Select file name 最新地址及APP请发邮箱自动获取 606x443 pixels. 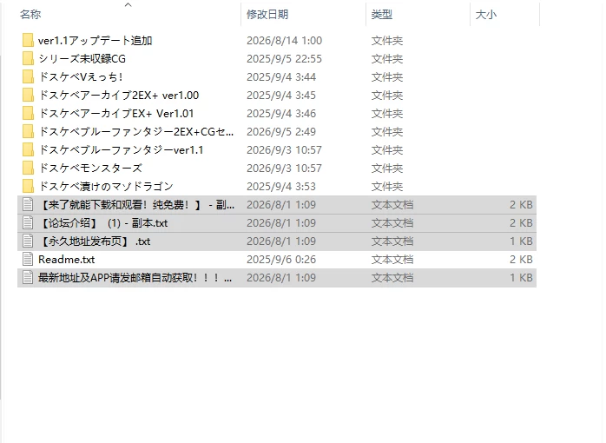point(135,278)
